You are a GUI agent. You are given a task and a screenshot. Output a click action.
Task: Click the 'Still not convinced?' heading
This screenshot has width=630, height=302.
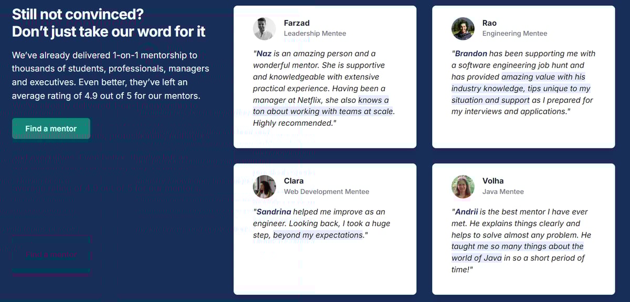click(x=78, y=14)
